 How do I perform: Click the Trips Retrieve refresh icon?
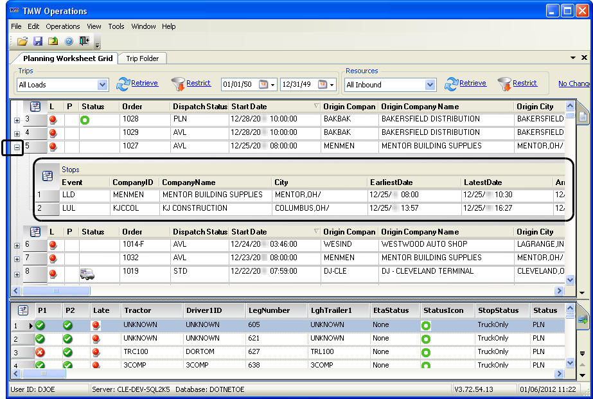(x=123, y=84)
